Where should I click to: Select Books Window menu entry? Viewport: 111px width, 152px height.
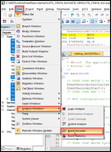pyautogui.click(x=38, y=31)
